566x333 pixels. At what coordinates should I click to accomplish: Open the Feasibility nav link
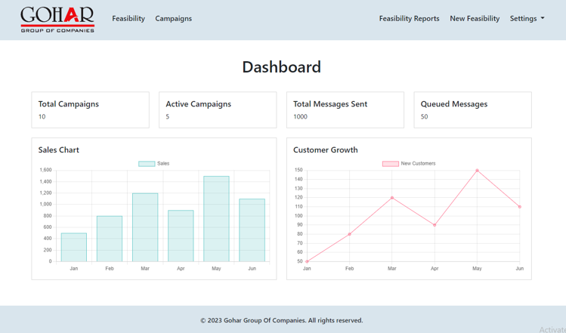128,19
